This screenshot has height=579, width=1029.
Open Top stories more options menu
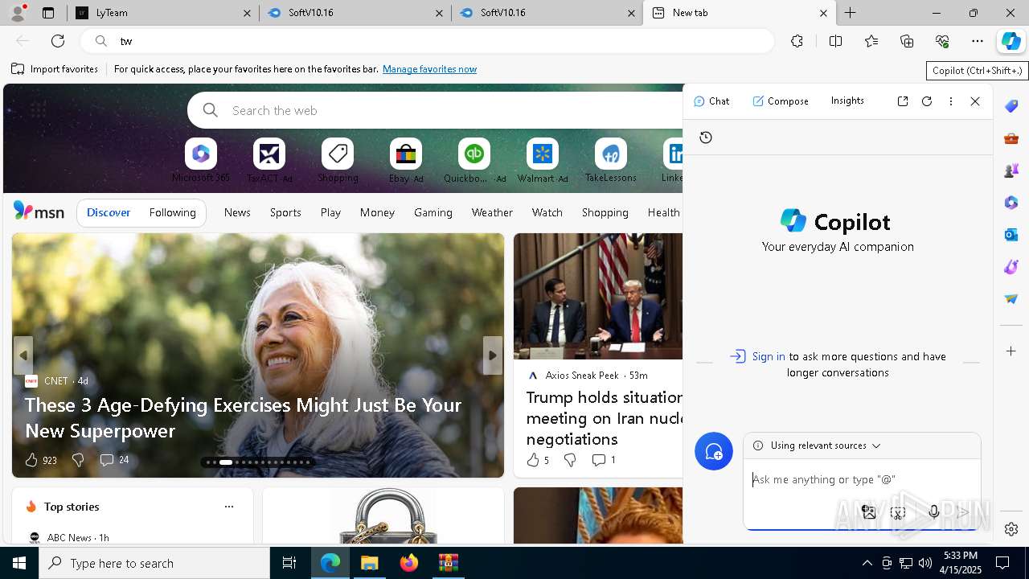click(229, 507)
